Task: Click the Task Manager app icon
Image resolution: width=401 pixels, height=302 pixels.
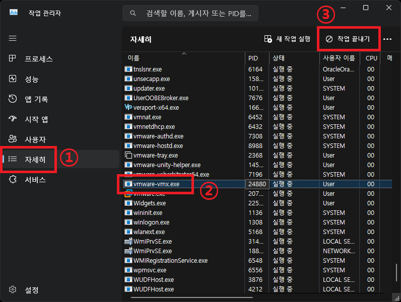Action: pos(14,12)
